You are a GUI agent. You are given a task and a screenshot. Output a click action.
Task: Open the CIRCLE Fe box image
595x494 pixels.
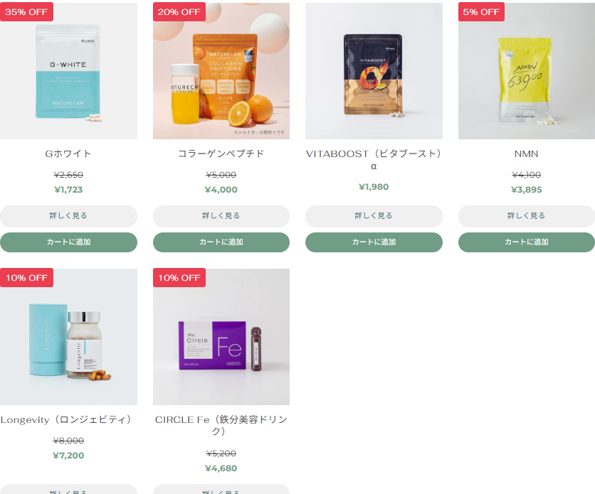221,337
